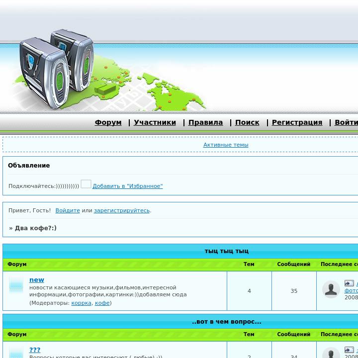
Task: Click the тыц тыц тыц category header
Action: pyautogui.click(x=227, y=251)
